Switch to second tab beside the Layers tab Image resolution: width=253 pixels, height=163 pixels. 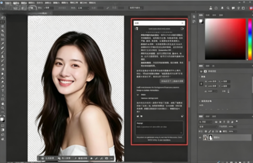pyautogui.click(x=208, y=116)
